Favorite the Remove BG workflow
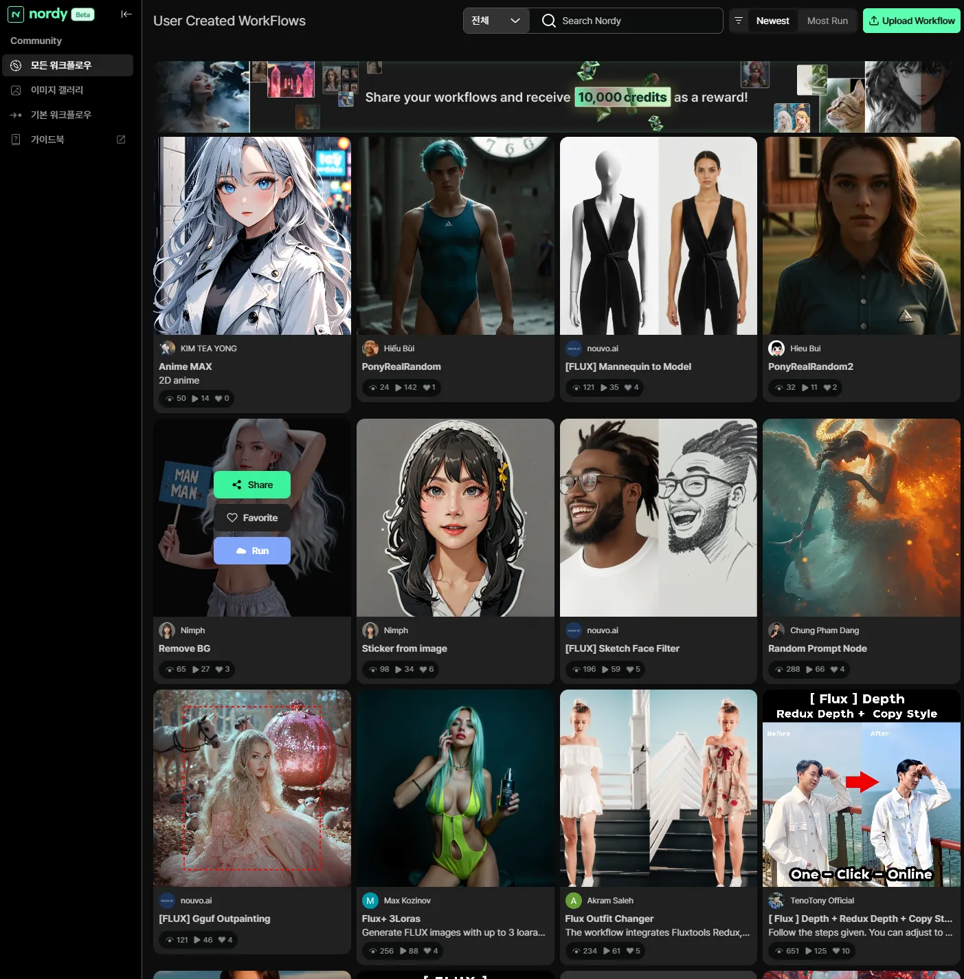The height and width of the screenshot is (979, 964). [251, 518]
